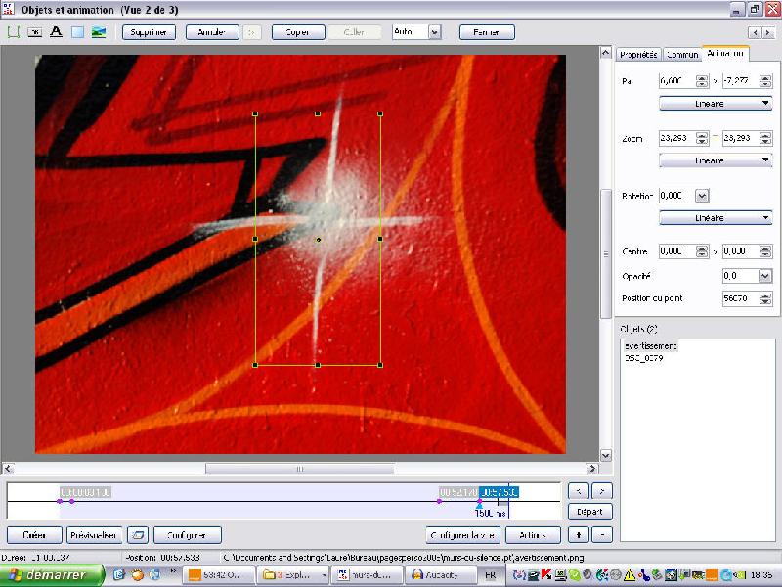This screenshot has height=587, width=782.
Task: Go to next slide with right arrow at top right
Action: tap(767, 32)
